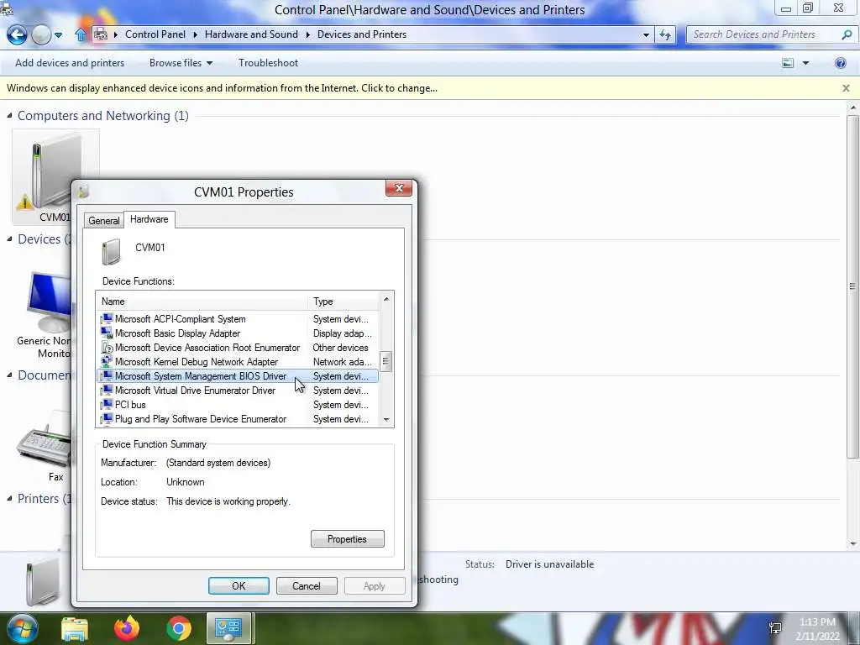
Task: Click the device list scroll-down arrow
Action: (x=386, y=420)
